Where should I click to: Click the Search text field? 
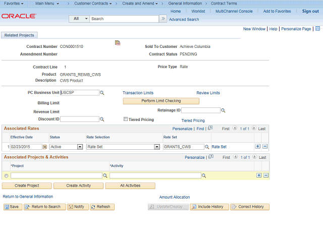(124, 19)
